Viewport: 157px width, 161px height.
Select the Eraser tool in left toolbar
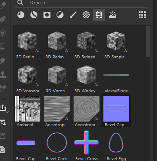[3, 5]
